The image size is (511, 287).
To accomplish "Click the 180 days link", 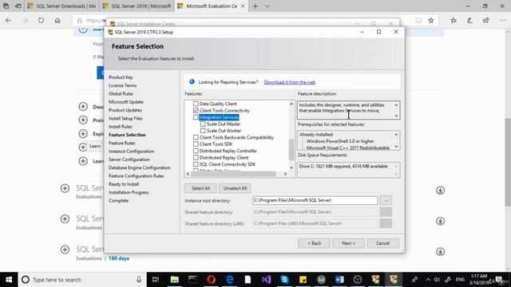I will (x=119, y=258).
